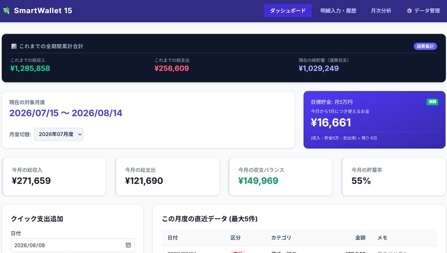The width and height of the screenshot is (447, 253).
Task: Open the 明細入力・履歴 tab
Action: 338,11
